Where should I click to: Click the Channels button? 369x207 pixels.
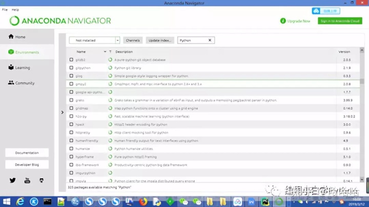tap(133, 40)
